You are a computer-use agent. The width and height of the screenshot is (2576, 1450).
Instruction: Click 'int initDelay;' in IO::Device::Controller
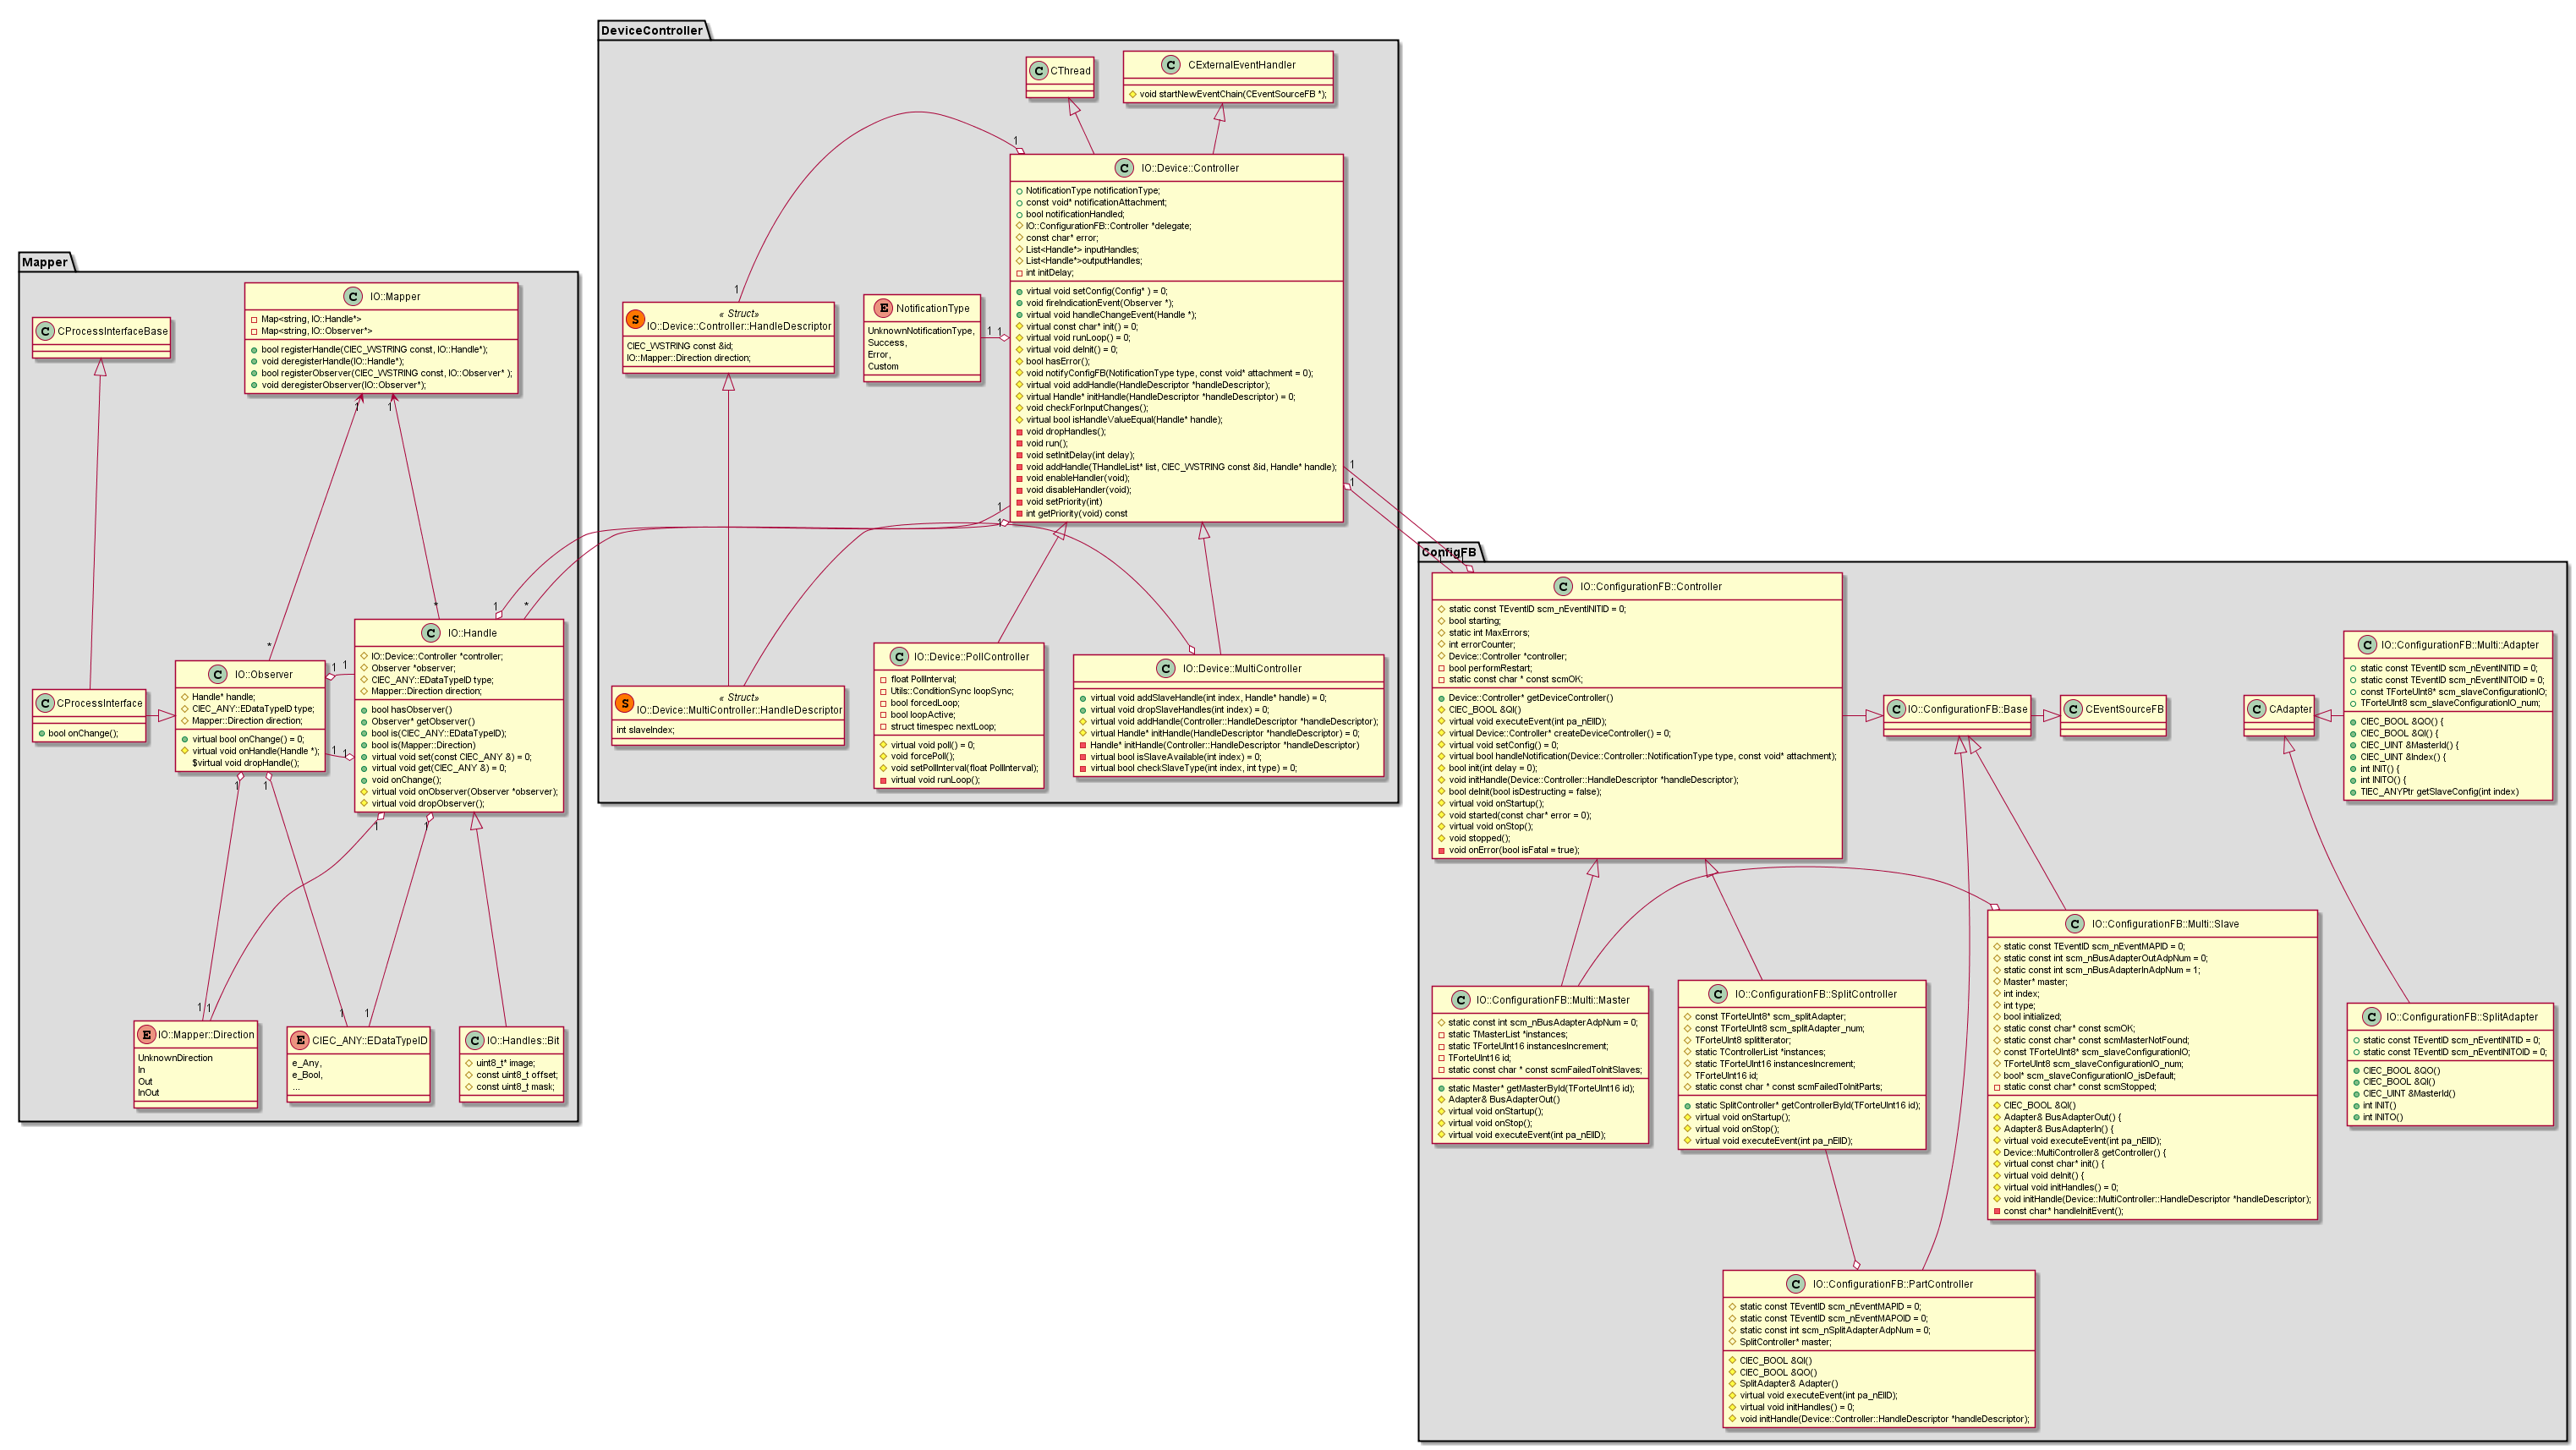click(x=1049, y=273)
